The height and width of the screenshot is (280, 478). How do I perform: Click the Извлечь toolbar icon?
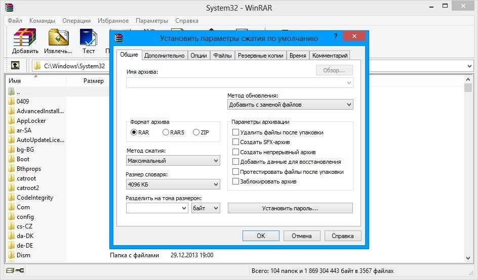(58, 38)
